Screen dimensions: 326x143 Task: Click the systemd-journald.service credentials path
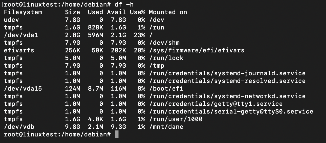(x=227, y=73)
